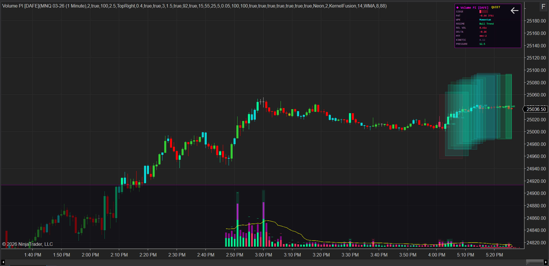Click the QUIET status label
This screenshot has width=549, height=266.
(496, 7)
